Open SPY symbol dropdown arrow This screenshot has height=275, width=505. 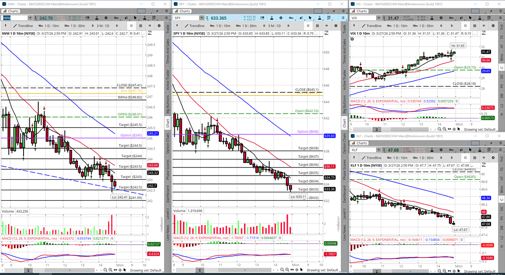point(202,18)
